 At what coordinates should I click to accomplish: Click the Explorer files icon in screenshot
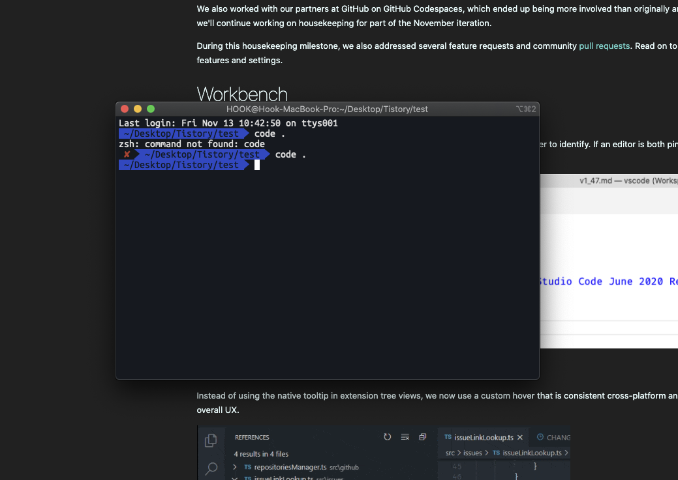click(211, 440)
